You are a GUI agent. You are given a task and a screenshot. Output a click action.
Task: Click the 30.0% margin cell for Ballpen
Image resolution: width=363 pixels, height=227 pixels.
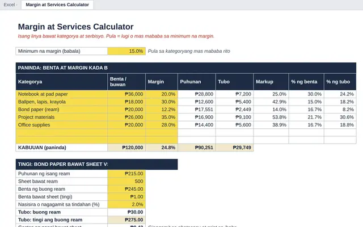coord(162,102)
